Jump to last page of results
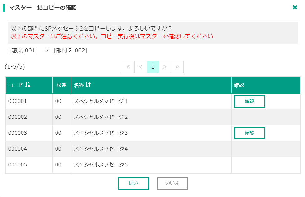The height and width of the screenshot is (197, 305). pyautogui.click(x=177, y=67)
